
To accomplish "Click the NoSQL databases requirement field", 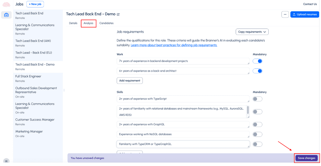I will pyautogui.click(x=183, y=134).
